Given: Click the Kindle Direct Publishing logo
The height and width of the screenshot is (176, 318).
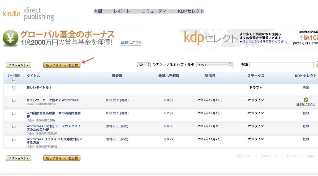Looking at the screenshot, I should 29,13.
